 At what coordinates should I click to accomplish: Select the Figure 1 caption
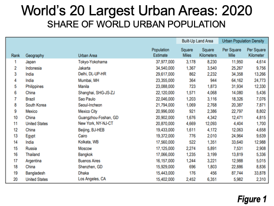click(252, 199)
